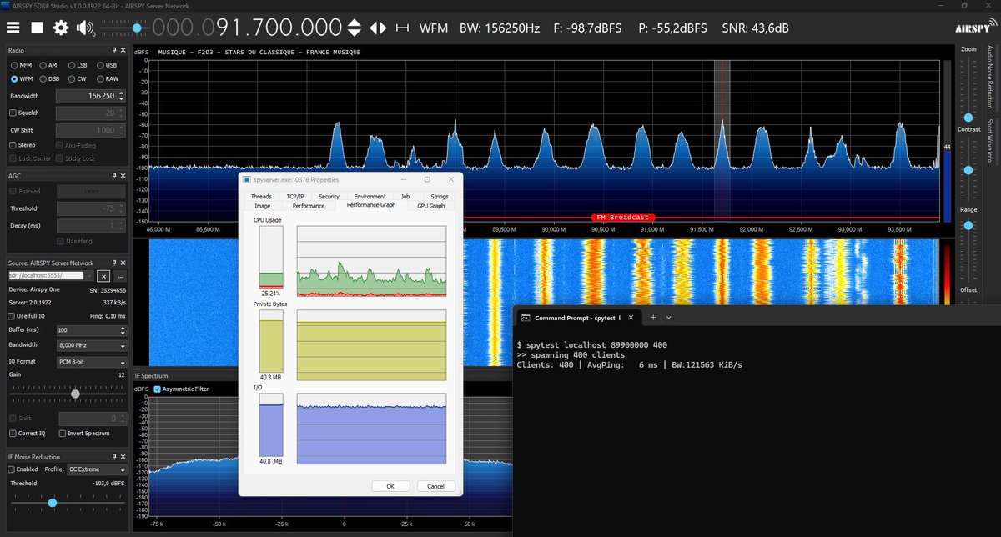Click the Buffer (ms) stepper arrows

[x=122, y=330]
